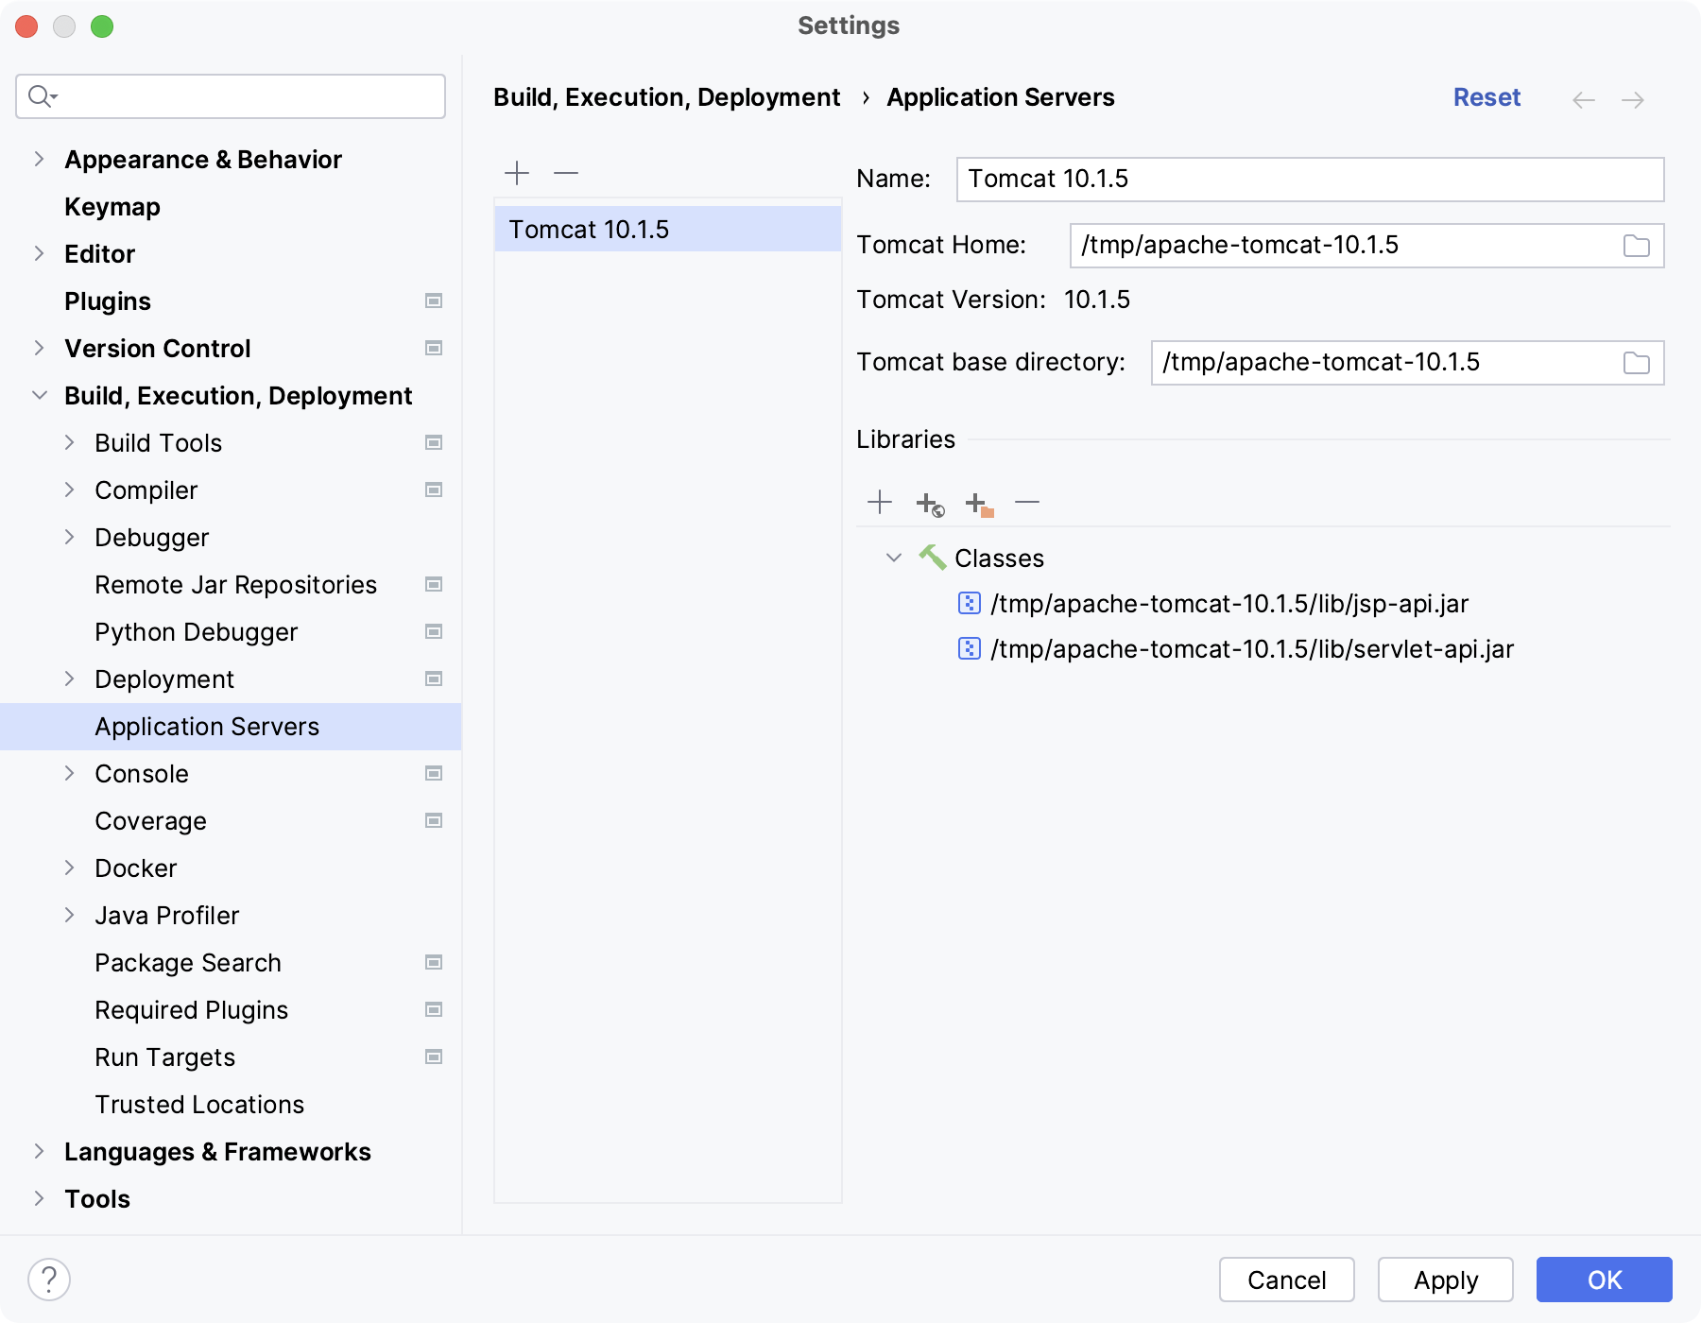Viewport: 1701px width, 1323px height.
Task: Expand the Tools section
Action: (39, 1198)
